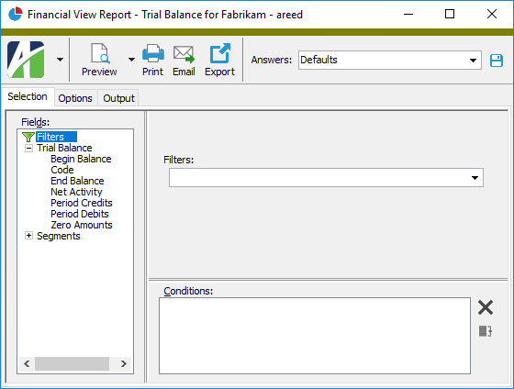Click the Preview document icon
This screenshot has height=389, width=514.
point(100,53)
